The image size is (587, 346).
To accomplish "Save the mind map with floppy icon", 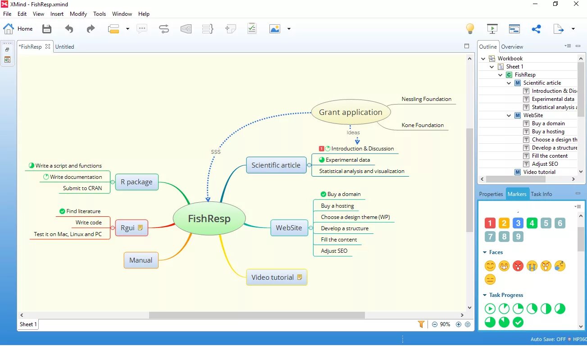I will [47, 29].
